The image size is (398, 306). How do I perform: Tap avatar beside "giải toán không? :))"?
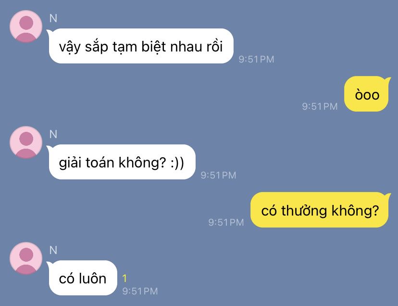point(26,142)
